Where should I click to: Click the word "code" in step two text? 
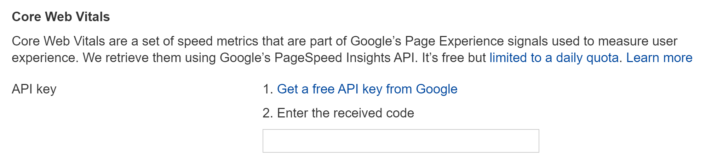click(x=400, y=113)
